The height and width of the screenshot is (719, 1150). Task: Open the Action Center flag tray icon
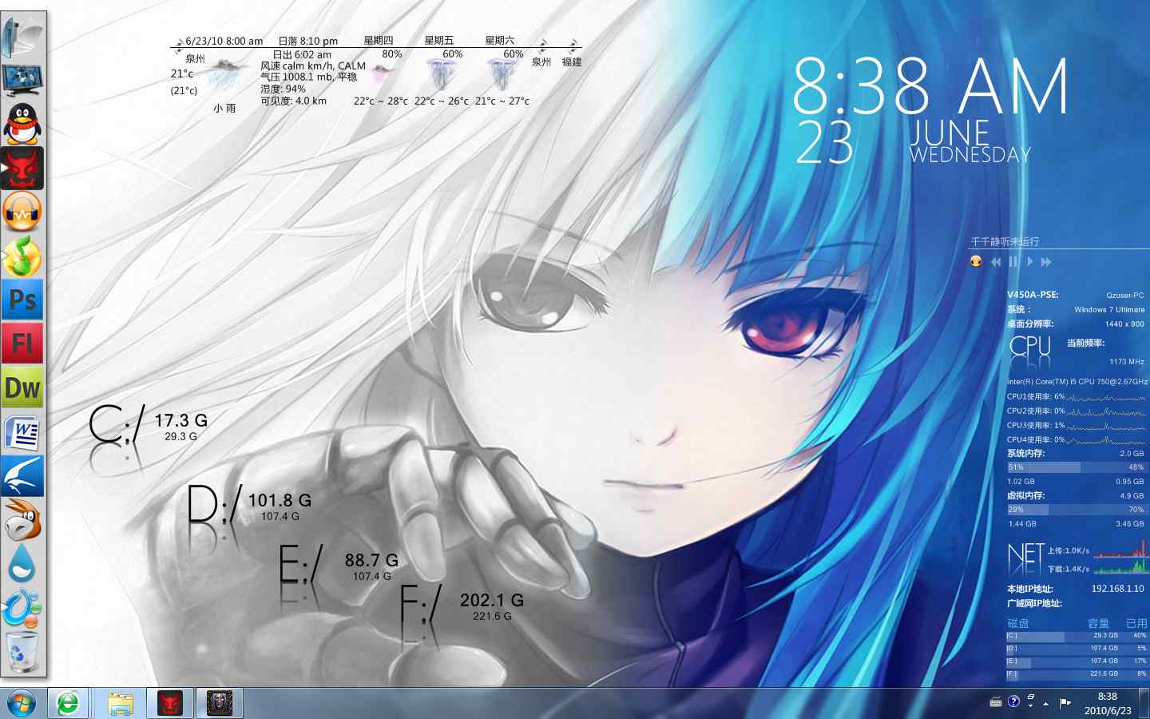pyautogui.click(x=1065, y=703)
